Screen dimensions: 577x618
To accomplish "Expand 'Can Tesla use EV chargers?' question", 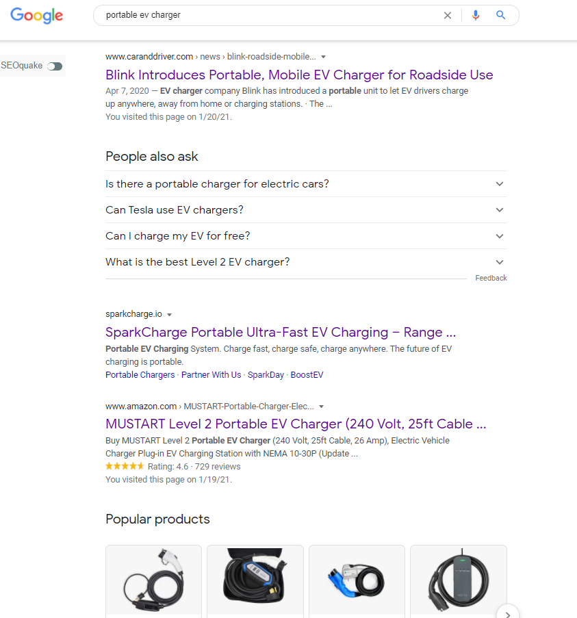I will 306,210.
